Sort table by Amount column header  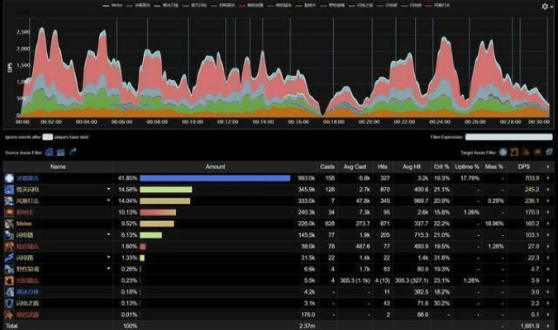tap(215, 166)
